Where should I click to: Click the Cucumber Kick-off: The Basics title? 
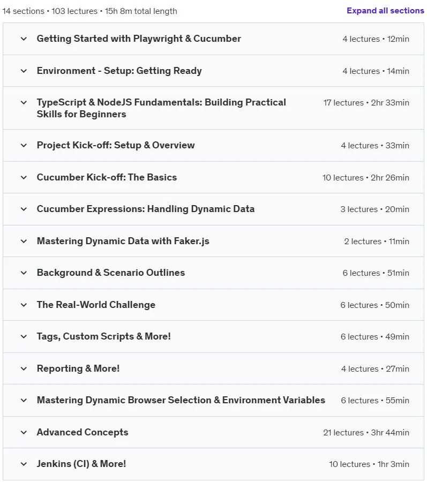(107, 177)
